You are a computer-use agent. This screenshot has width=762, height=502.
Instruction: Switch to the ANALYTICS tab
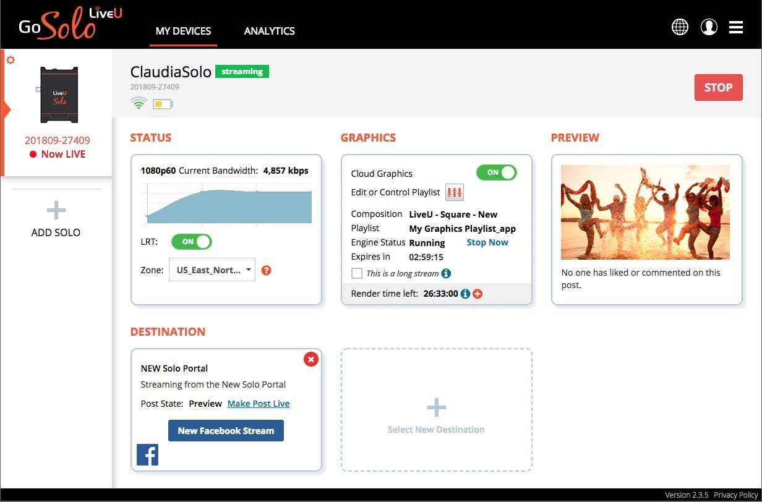(269, 31)
